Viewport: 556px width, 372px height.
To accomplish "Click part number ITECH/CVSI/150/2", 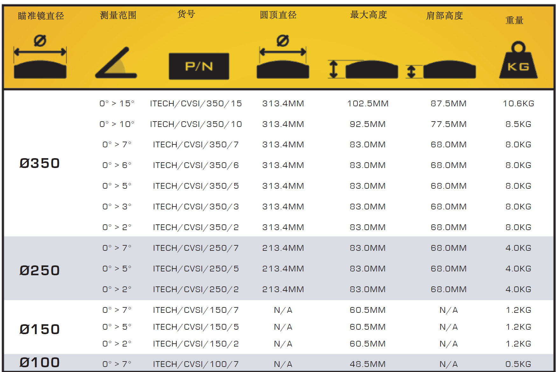I will (x=196, y=344).
